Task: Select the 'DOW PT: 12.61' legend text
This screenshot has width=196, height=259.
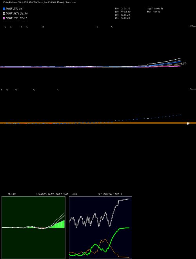Action: click(x=16, y=18)
